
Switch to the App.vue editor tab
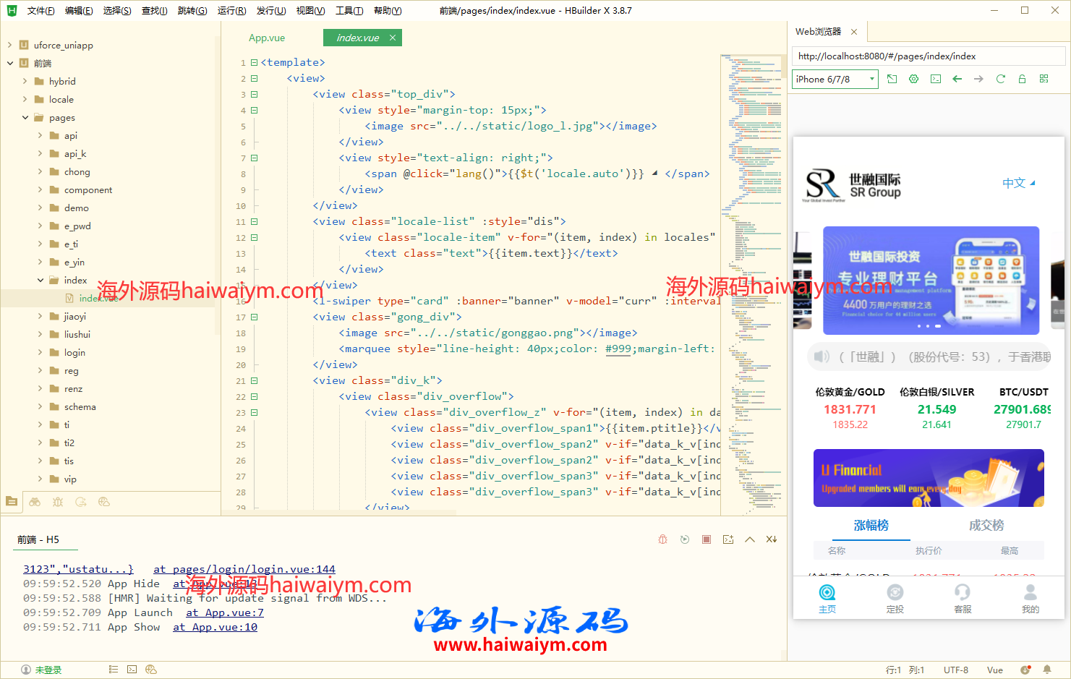point(267,38)
